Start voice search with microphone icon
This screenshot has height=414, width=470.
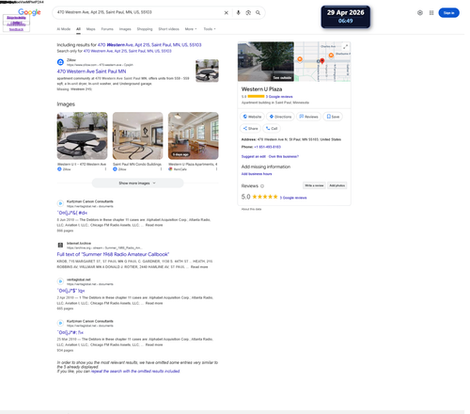tap(238, 13)
